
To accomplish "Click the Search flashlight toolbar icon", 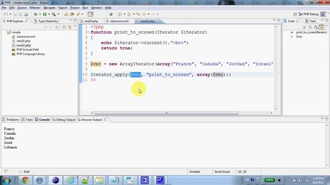I will [x=78, y=14].
